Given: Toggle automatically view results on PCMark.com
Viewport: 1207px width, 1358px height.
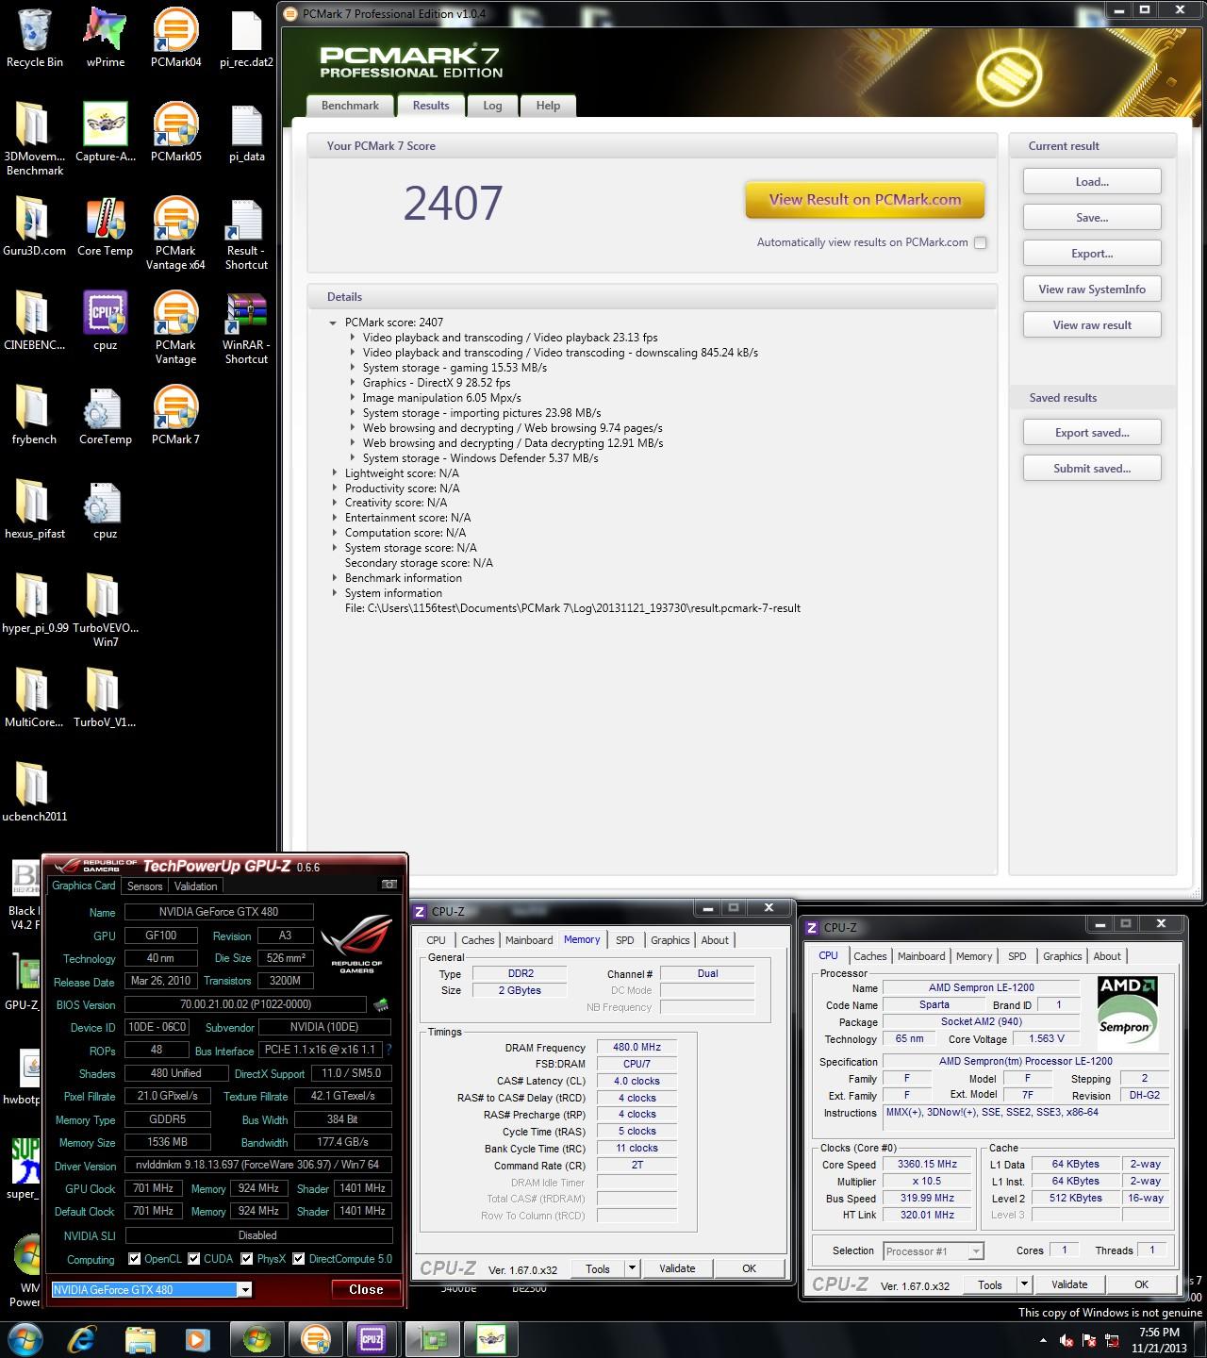Looking at the screenshot, I should point(981,242).
